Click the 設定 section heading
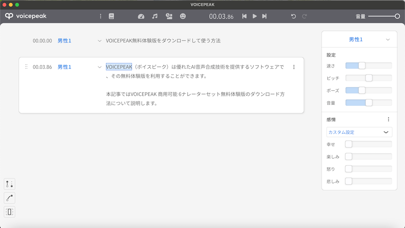Viewport: 405px width, 228px height. click(331, 55)
